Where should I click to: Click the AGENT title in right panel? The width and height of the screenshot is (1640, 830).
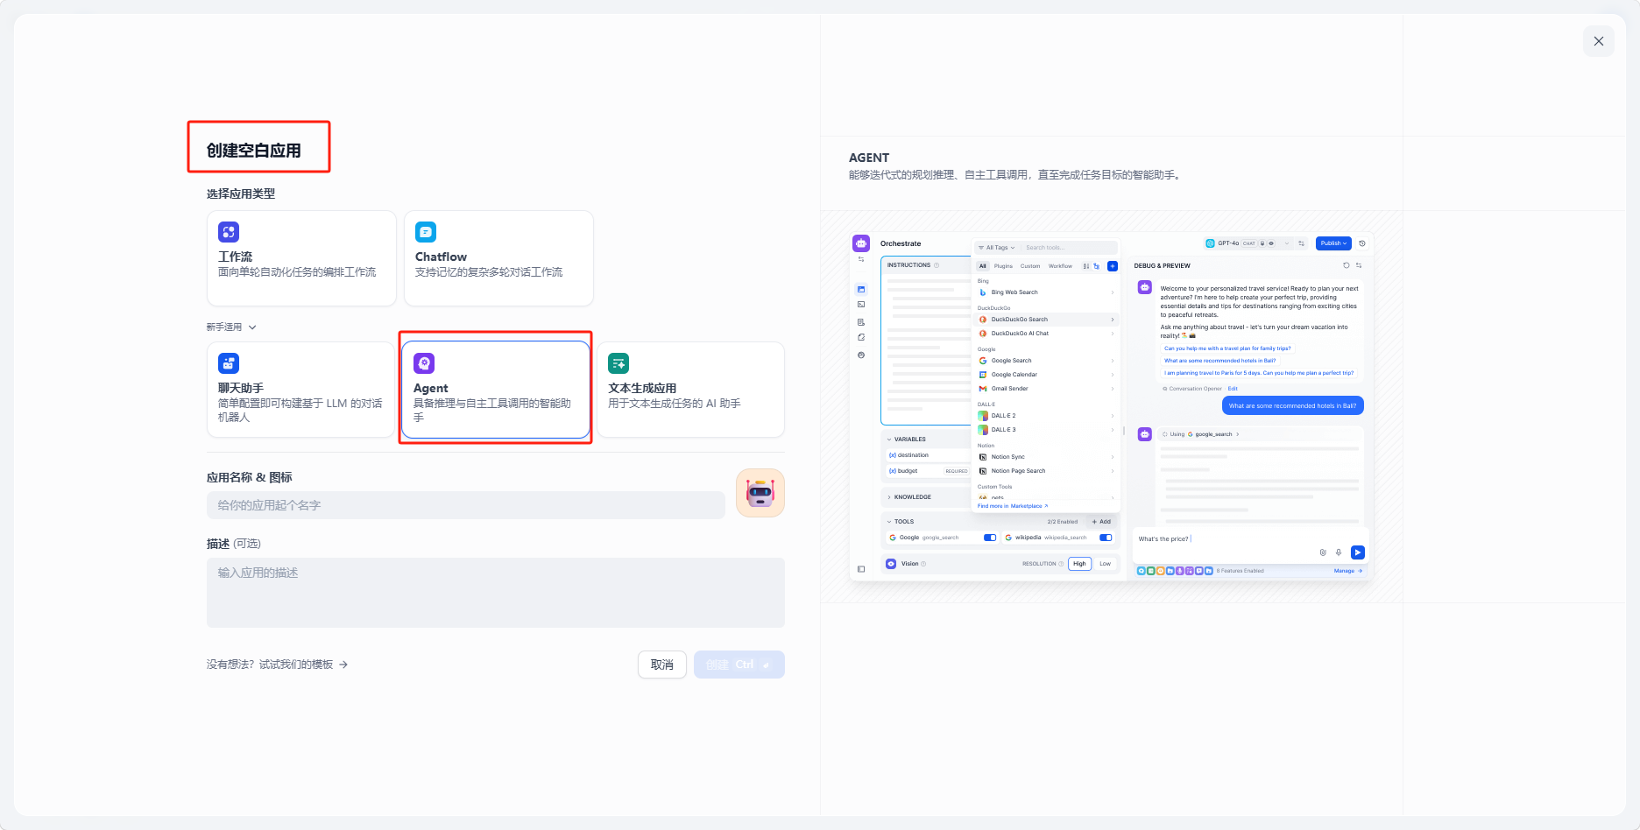pyautogui.click(x=869, y=158)
